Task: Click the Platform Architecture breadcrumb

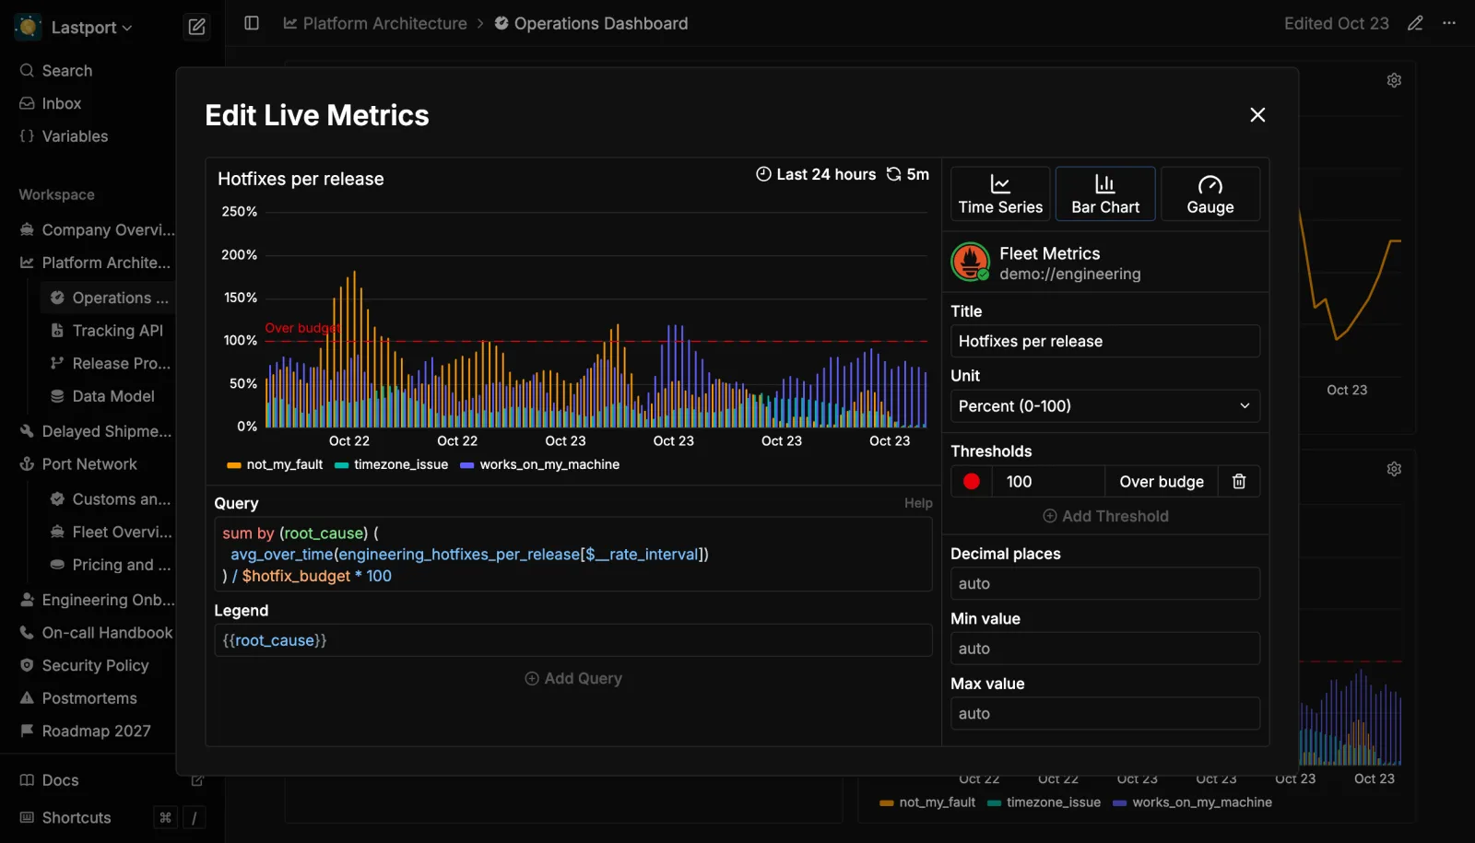Action: [375, 23]
